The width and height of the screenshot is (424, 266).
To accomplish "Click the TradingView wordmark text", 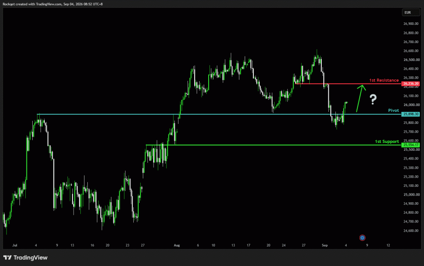I will tap(30, 258).
